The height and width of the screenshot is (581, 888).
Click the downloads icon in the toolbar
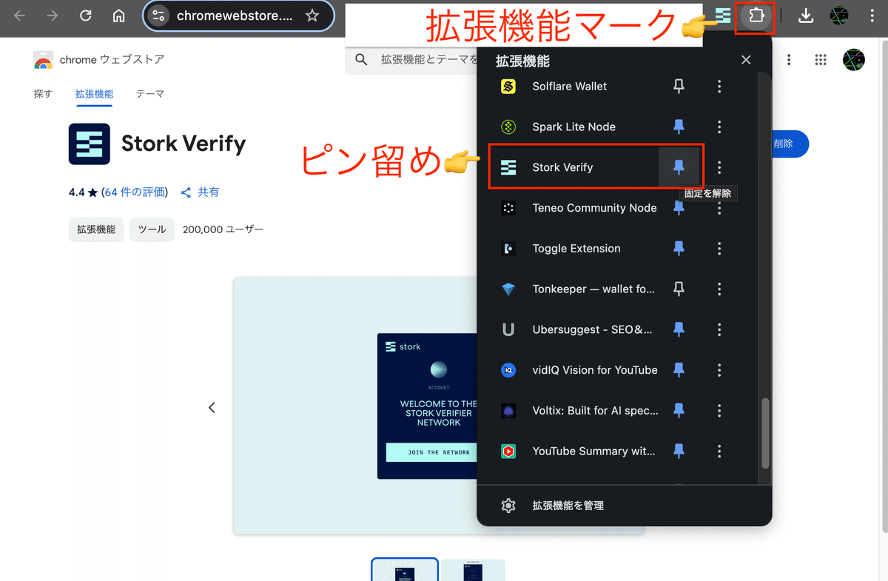[x=806, y=16]
